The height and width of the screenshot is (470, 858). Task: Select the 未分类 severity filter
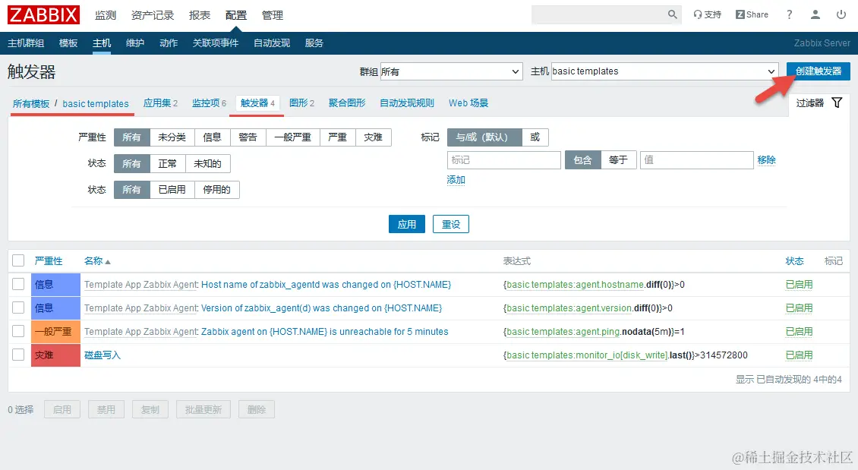point(171,137)
